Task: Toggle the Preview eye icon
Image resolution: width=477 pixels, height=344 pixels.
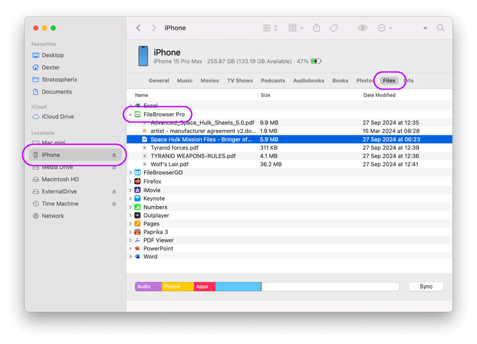Action: [363, 28]
